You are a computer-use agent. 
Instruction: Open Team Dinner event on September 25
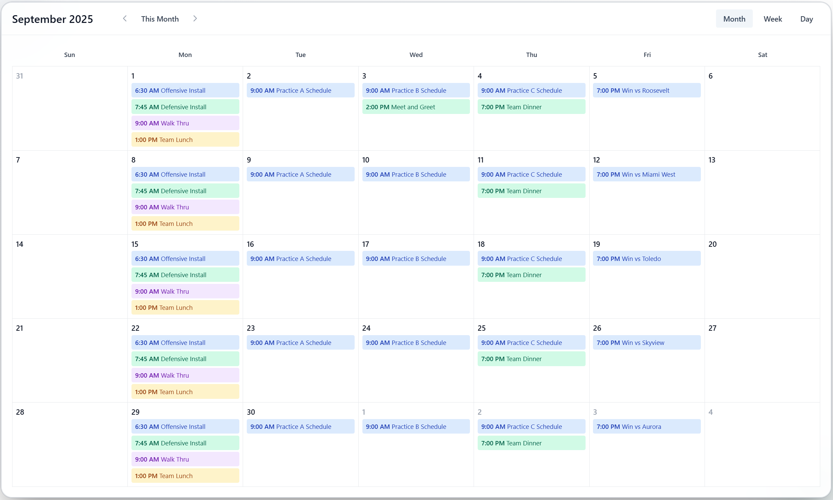(x=532, y=359)
